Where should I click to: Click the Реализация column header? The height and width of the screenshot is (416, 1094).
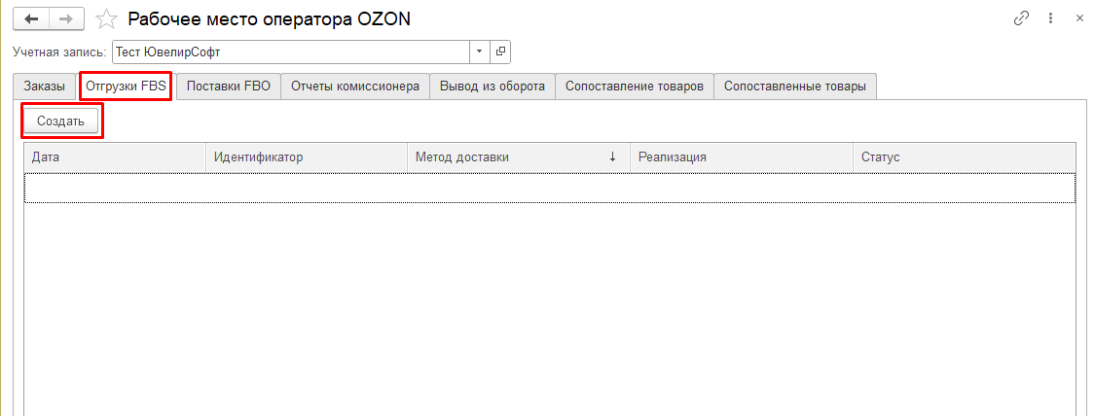tap(742, 157)
